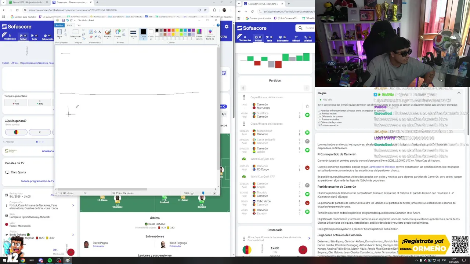Viewport: 470px width, 264px height.
Task: Select Tenis tab in right Sofascore window
Action: (x=269, y=38)
